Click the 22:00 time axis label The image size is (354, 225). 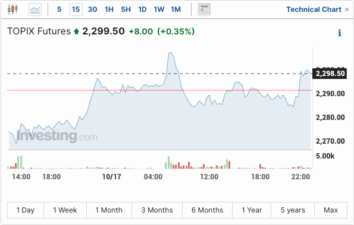(300, 177)
